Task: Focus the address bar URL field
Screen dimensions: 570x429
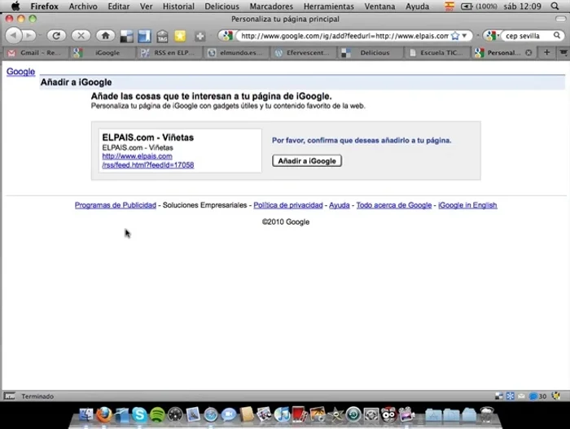Action: pyautogui.click(x=344, y=36)
